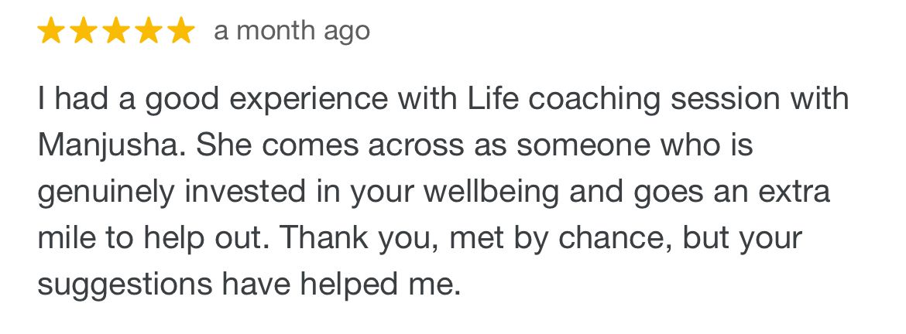Image resolution: width=906 pixels, height=334 pixels.
Task: Click the word 'coaching' in the first line
Action: [594, 101]
